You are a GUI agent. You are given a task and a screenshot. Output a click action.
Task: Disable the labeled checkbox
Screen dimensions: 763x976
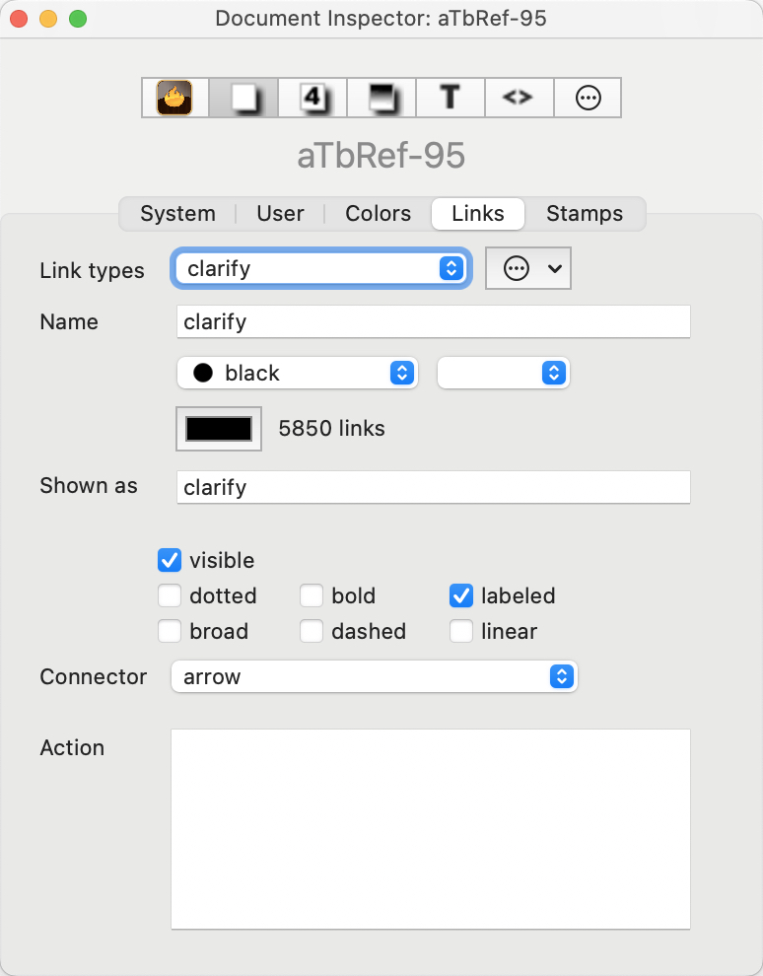click(461, 595)
